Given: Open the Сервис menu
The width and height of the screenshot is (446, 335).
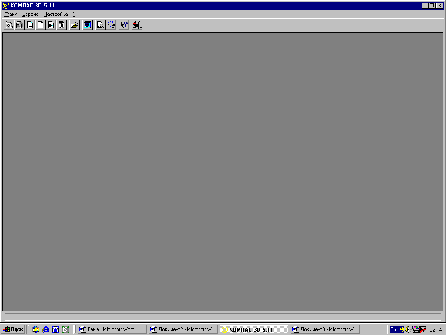Looking at the screenshot, I should click(x=30, y=14).
